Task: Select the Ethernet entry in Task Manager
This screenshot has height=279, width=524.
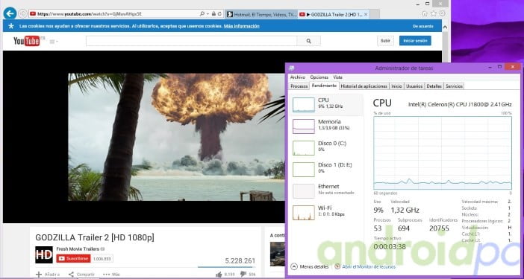Action: 325,190
